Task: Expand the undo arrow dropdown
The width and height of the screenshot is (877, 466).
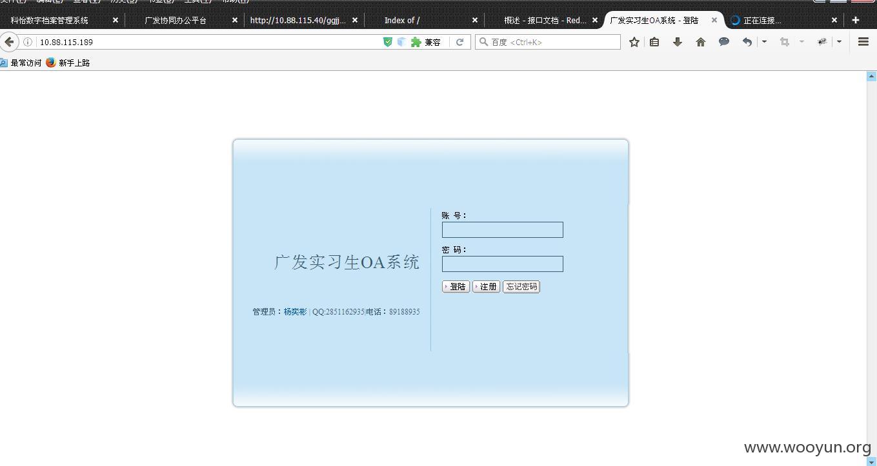Action: (x=764, y=42)
